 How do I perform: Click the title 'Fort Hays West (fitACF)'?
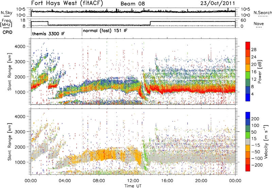67,3
